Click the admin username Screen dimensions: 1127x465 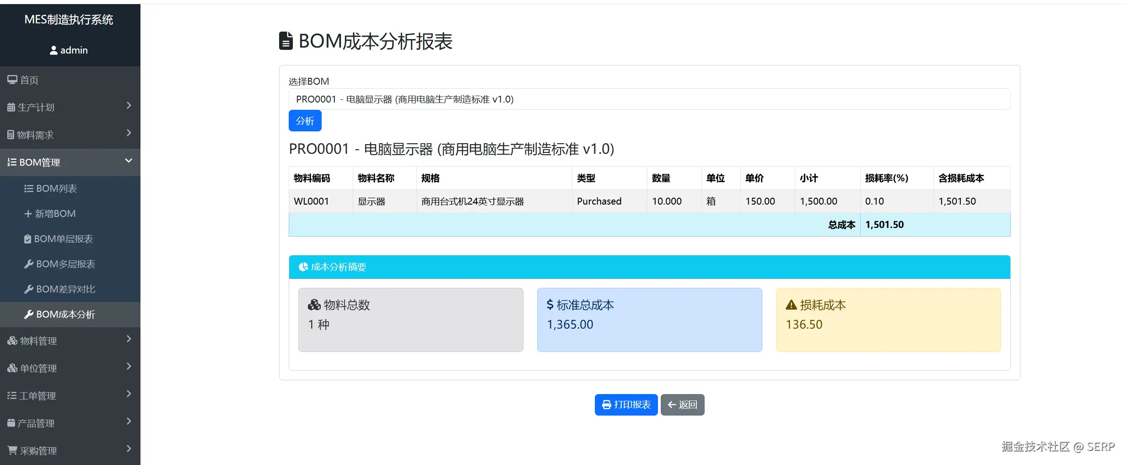(x=74, y=50)
